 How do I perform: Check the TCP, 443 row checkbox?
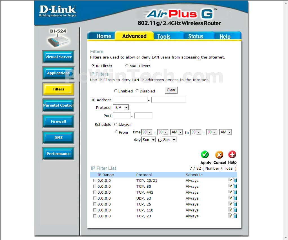coord(95,192)
